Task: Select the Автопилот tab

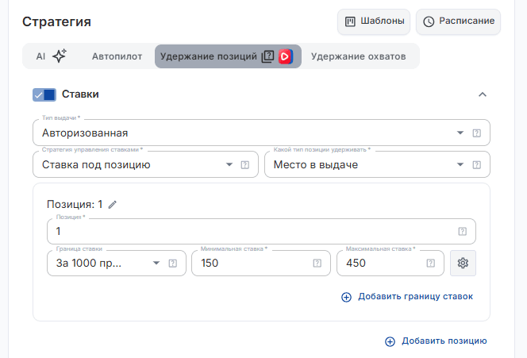Action: [x=117, y=56]
